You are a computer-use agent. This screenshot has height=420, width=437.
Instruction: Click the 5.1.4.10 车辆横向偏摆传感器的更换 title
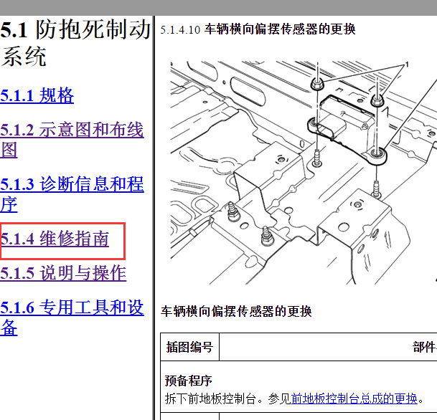(258, 29)
